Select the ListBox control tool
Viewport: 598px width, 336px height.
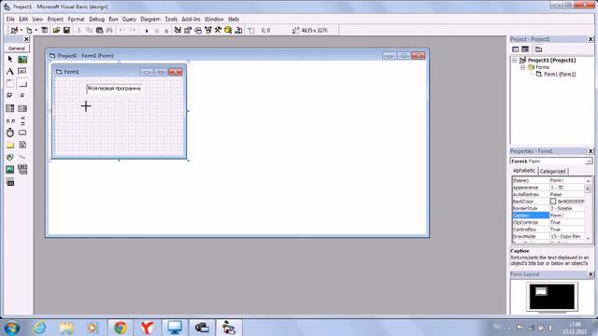[22, 108]
